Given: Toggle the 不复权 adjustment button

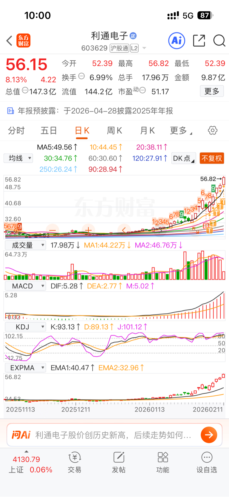Looking at the screenshot, I should tap(212, 158).
